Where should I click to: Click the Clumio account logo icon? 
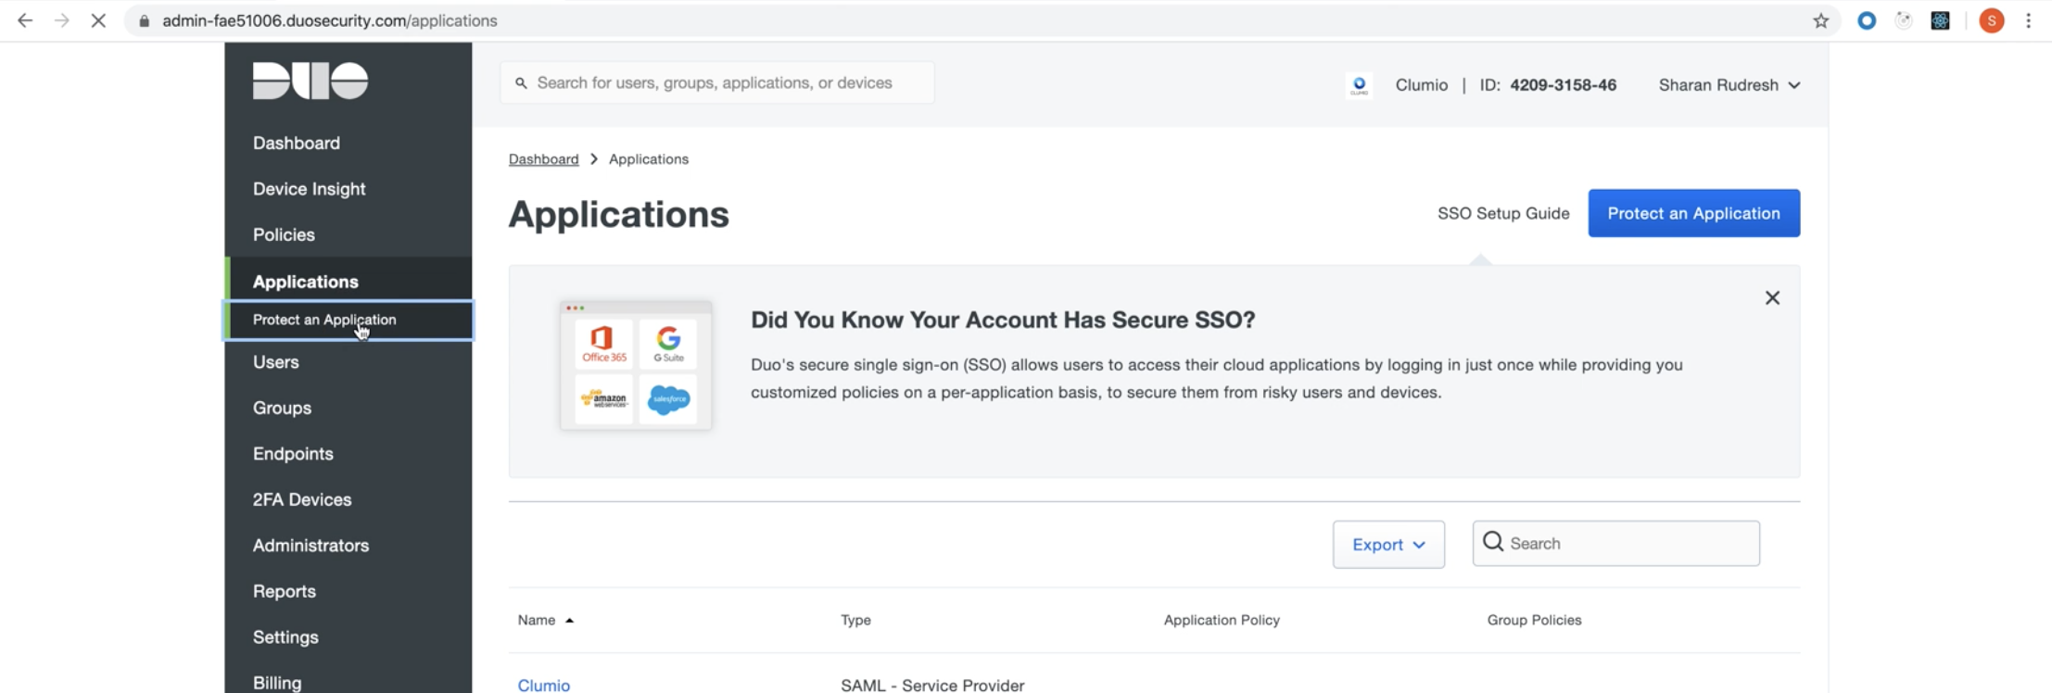point(1359,85)
